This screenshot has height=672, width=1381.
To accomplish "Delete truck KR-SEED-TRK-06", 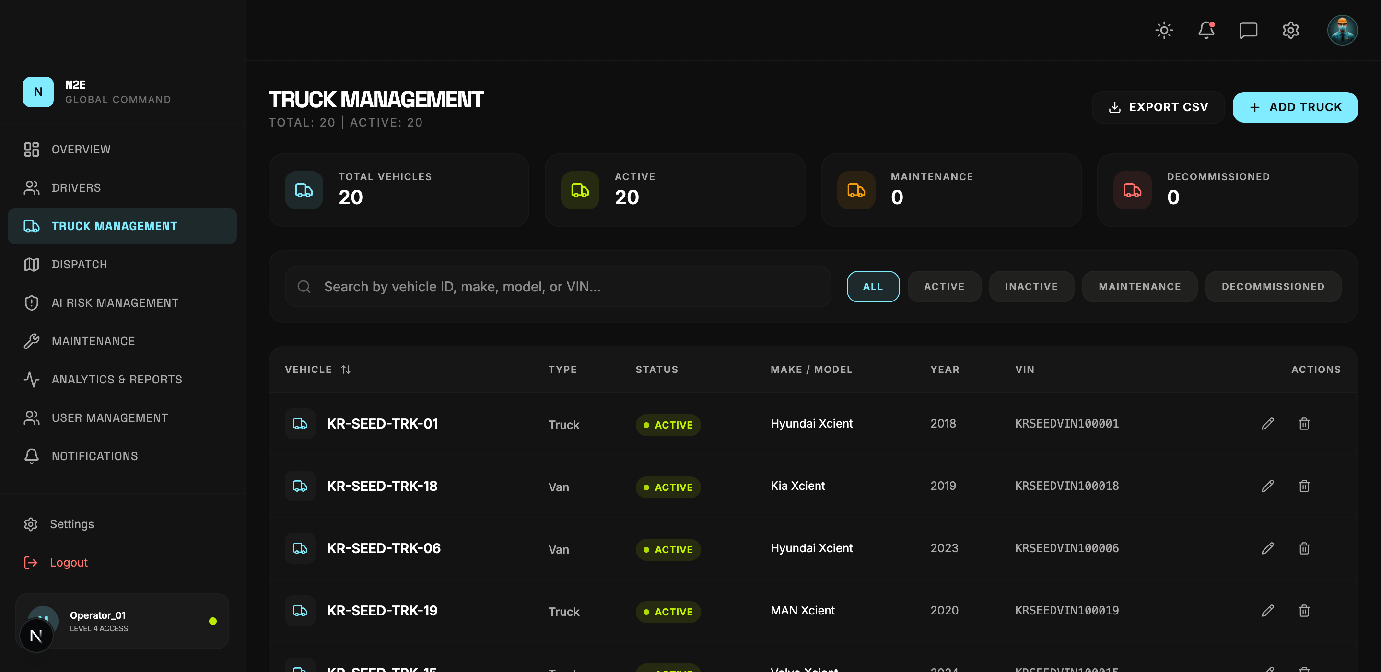I will tap(1304, 548).
